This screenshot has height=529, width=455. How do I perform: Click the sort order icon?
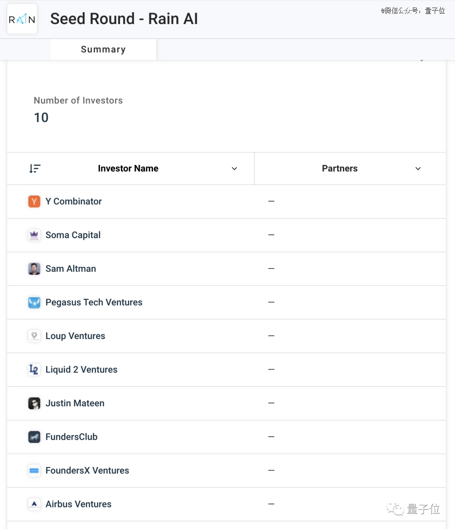point(35,169)
